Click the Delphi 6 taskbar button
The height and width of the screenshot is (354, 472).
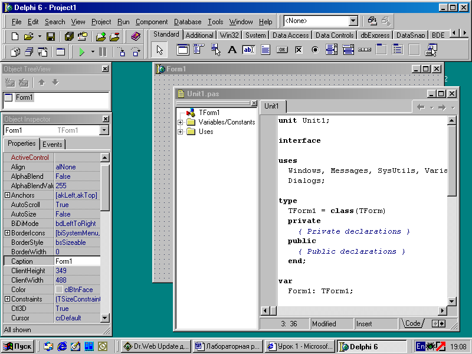click(371, 346)
